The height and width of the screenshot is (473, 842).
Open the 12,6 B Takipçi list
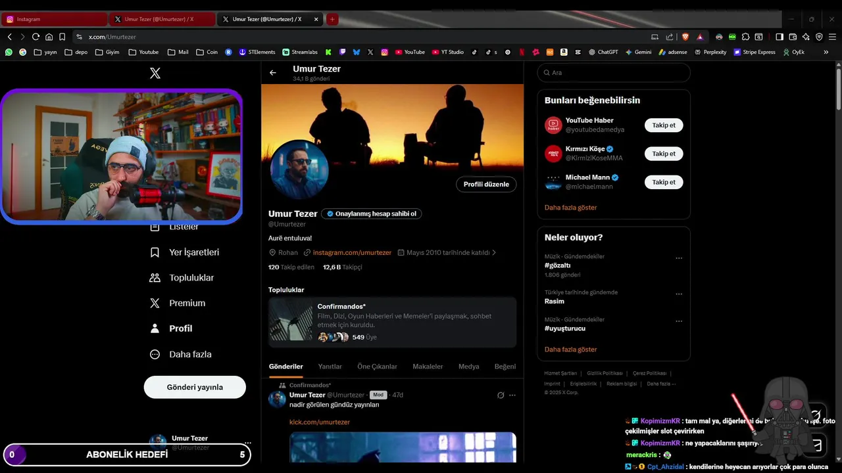(x=343, y=267)
